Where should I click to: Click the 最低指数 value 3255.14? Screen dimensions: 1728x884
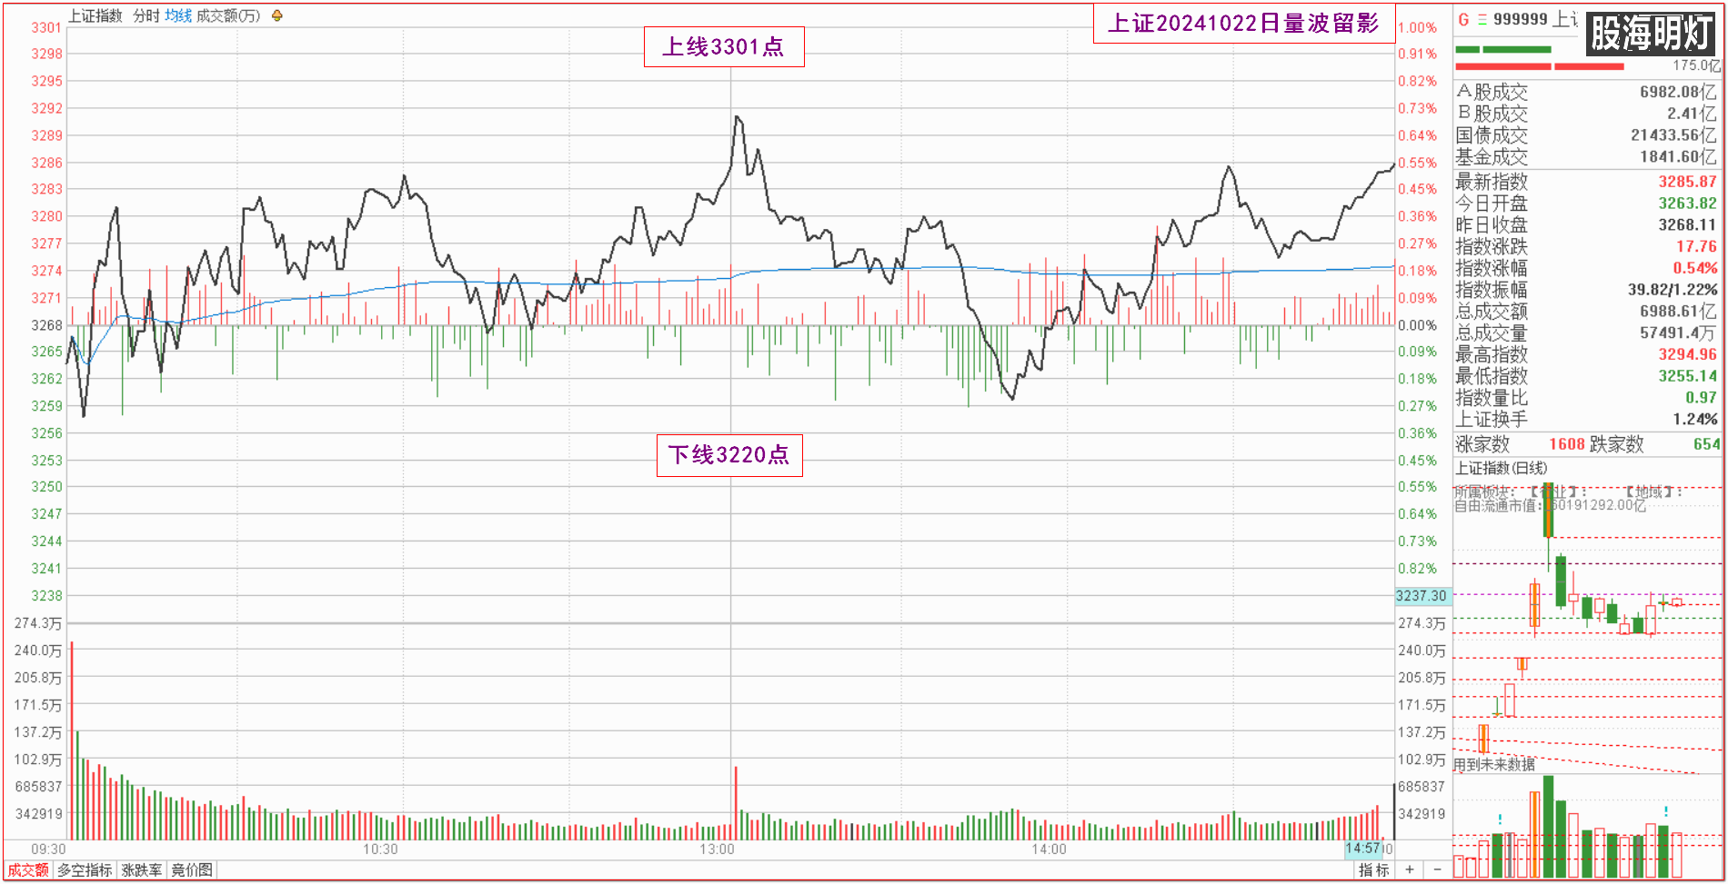(x=1687, y=376)
